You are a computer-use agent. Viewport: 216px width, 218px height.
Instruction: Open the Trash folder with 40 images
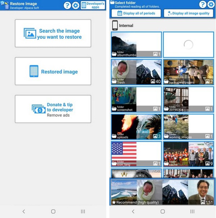(136, 72)
